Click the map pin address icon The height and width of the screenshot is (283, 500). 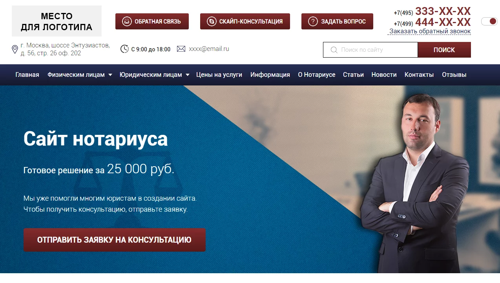point(15,49)
